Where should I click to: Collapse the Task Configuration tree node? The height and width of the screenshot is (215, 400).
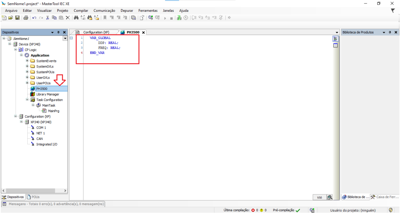(27, 100)
